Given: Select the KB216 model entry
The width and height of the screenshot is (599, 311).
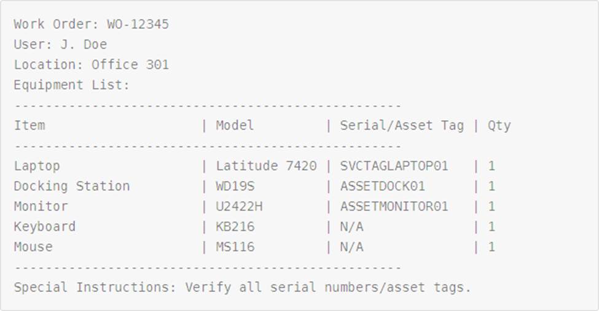Looking at the screenshot, I should click(x=235, y=227).
